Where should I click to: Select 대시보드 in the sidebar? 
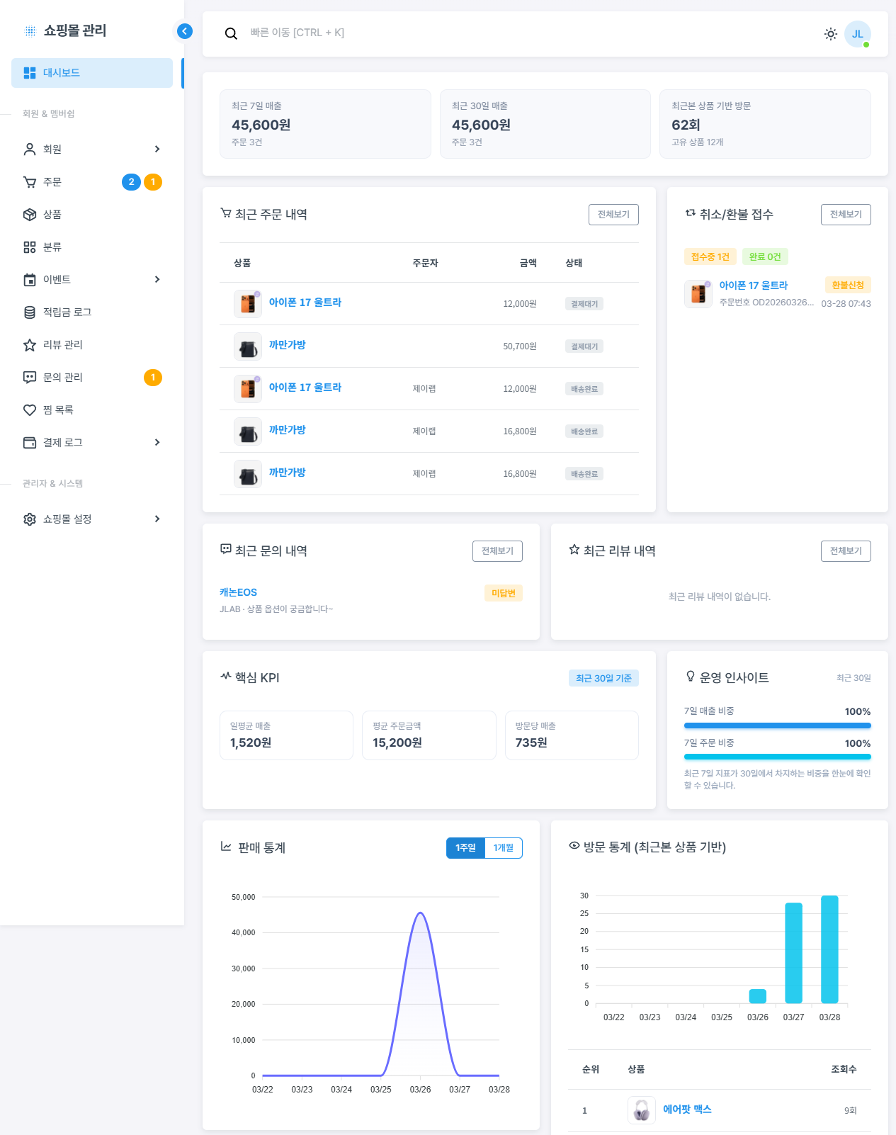92,73
